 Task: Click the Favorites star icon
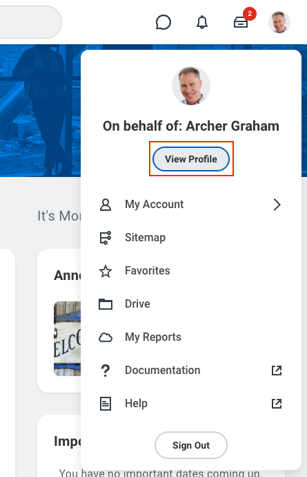(x=106, y=271)
